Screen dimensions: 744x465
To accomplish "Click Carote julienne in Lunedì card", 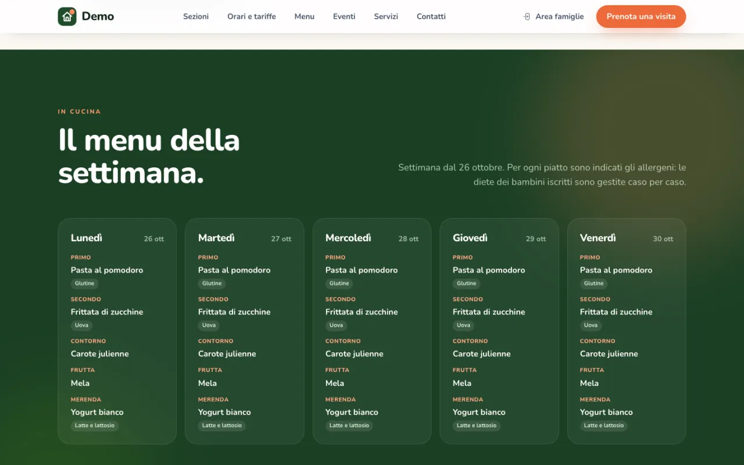I will tap(100, 353).
